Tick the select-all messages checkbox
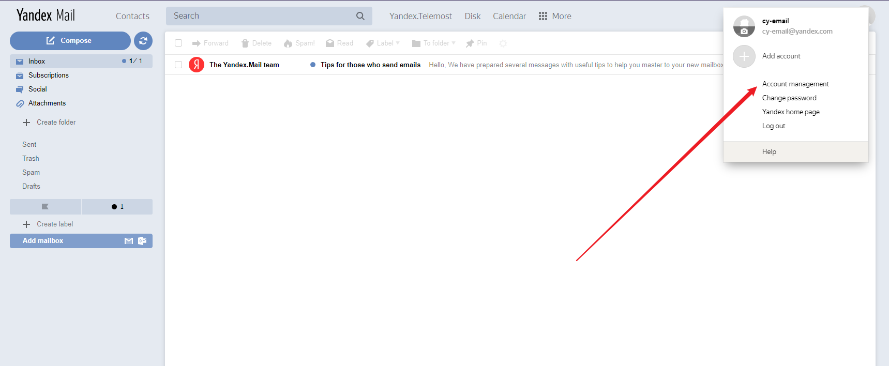The height and width of the screenshot is (366, 889). 178,43
